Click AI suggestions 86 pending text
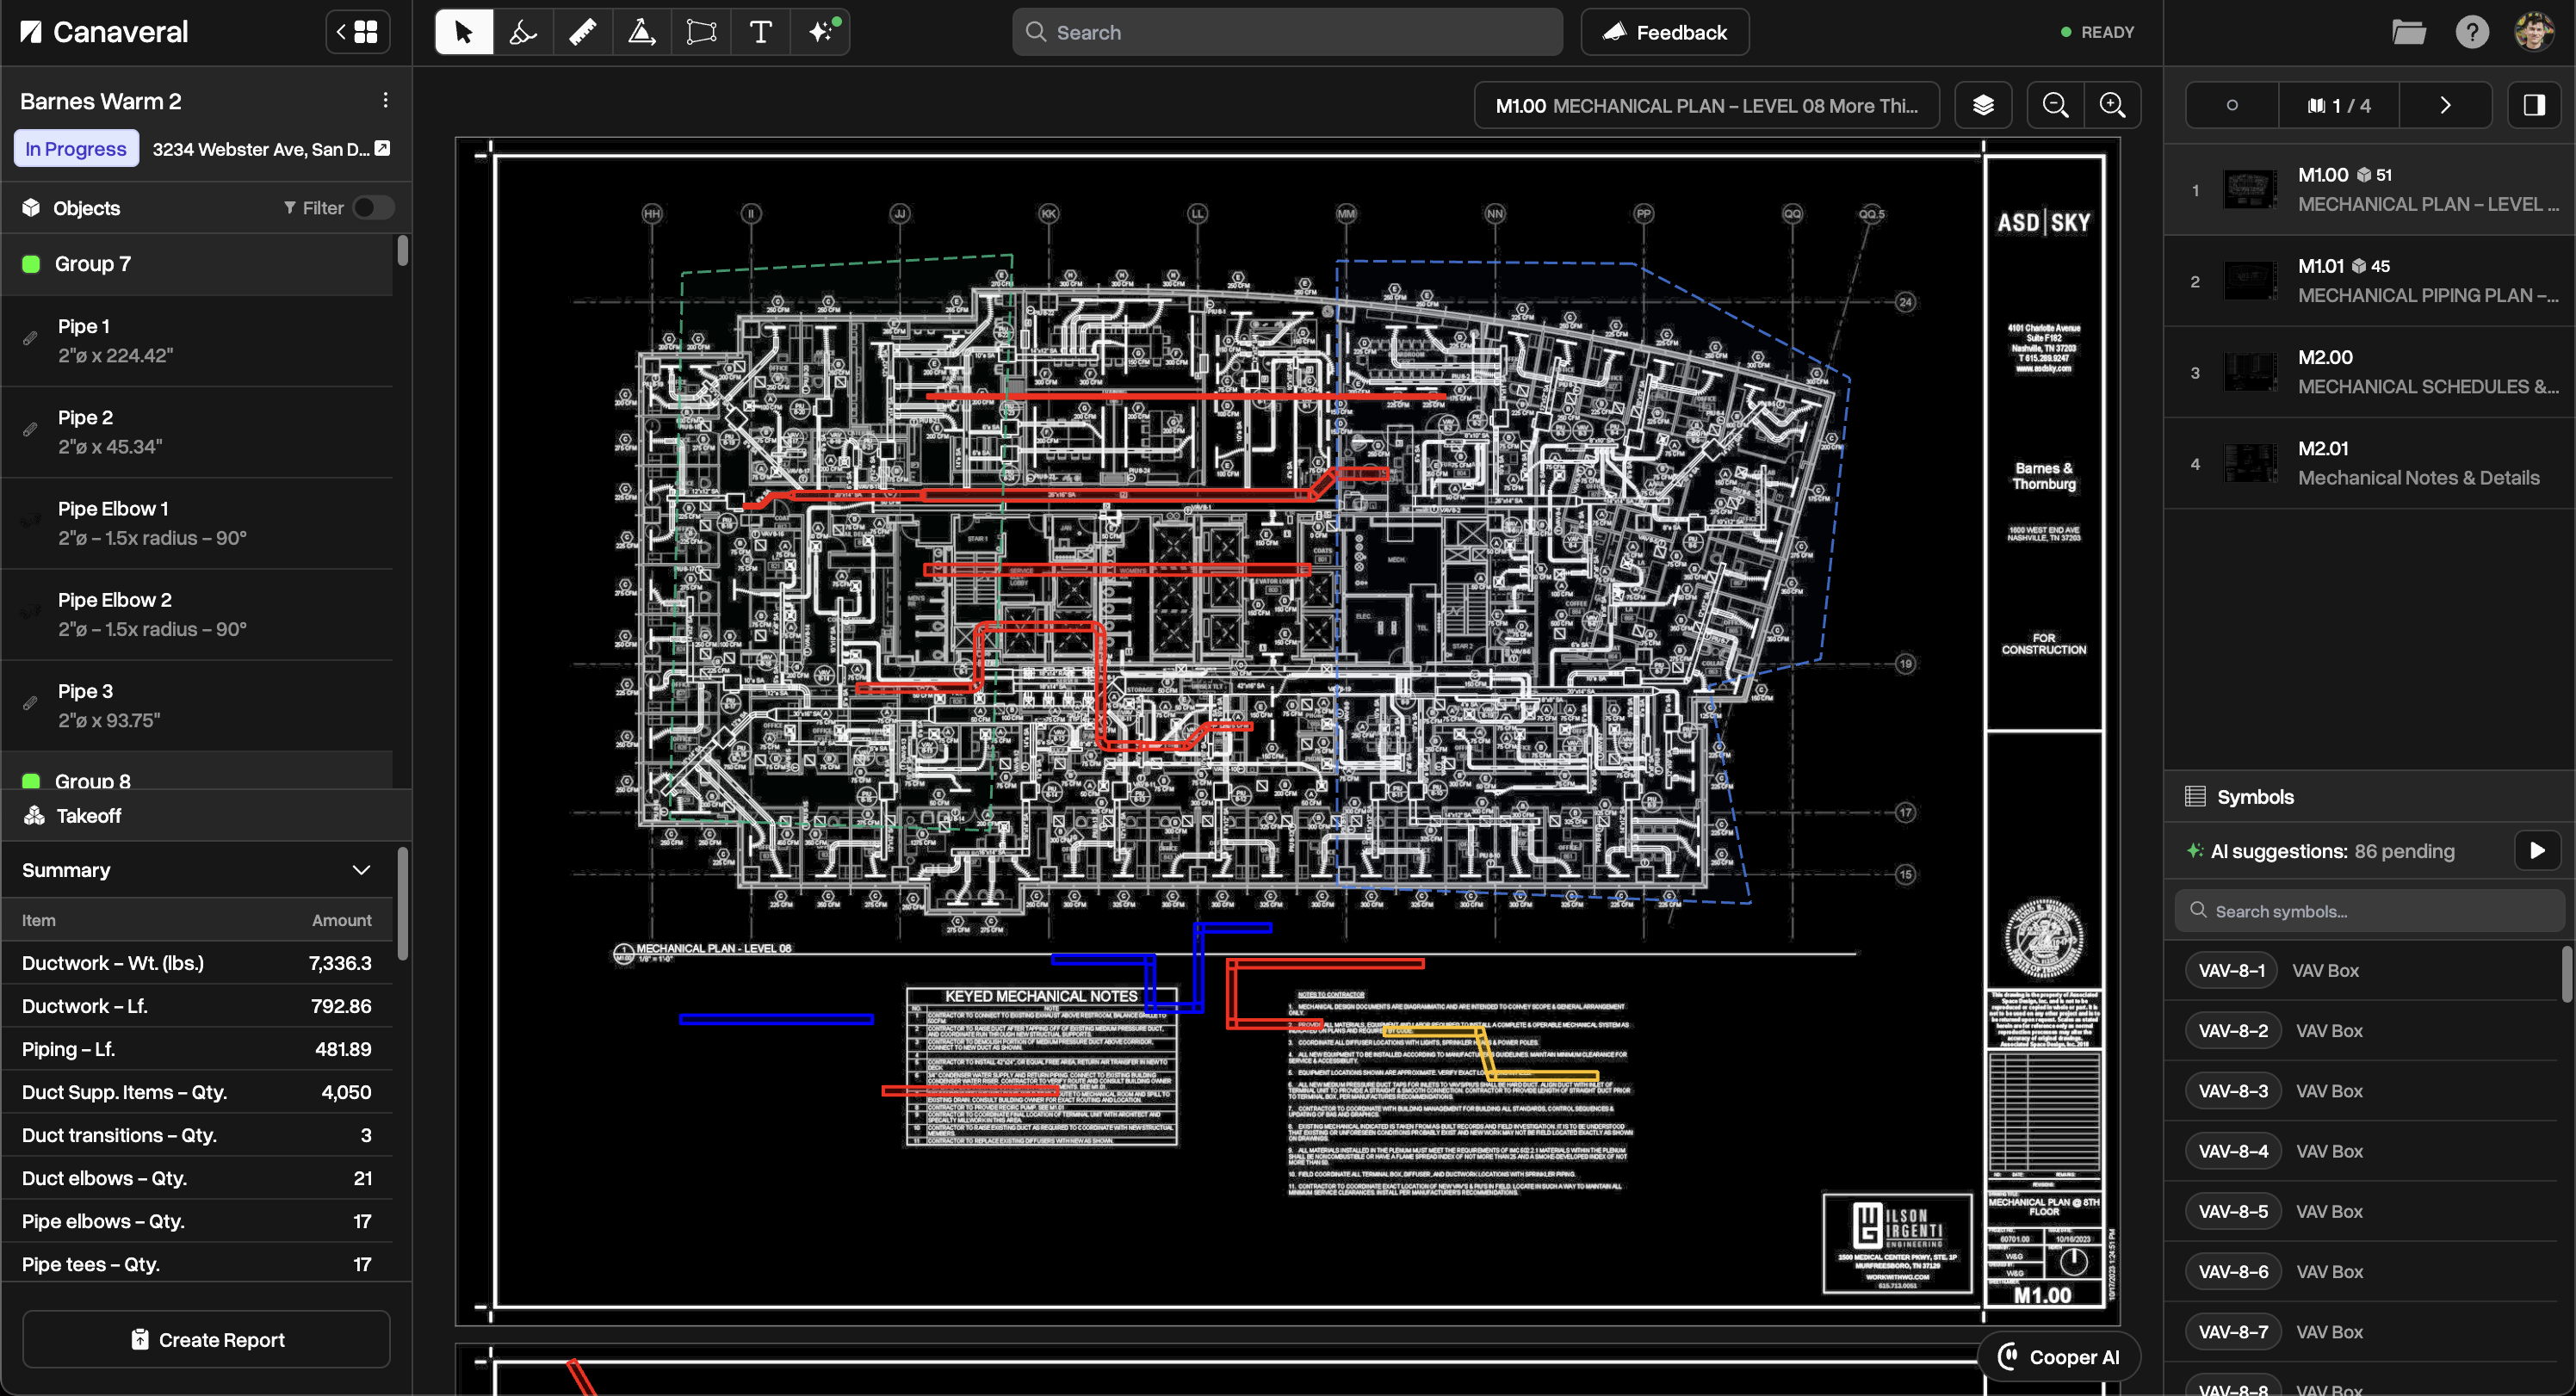 (2333, 852)
